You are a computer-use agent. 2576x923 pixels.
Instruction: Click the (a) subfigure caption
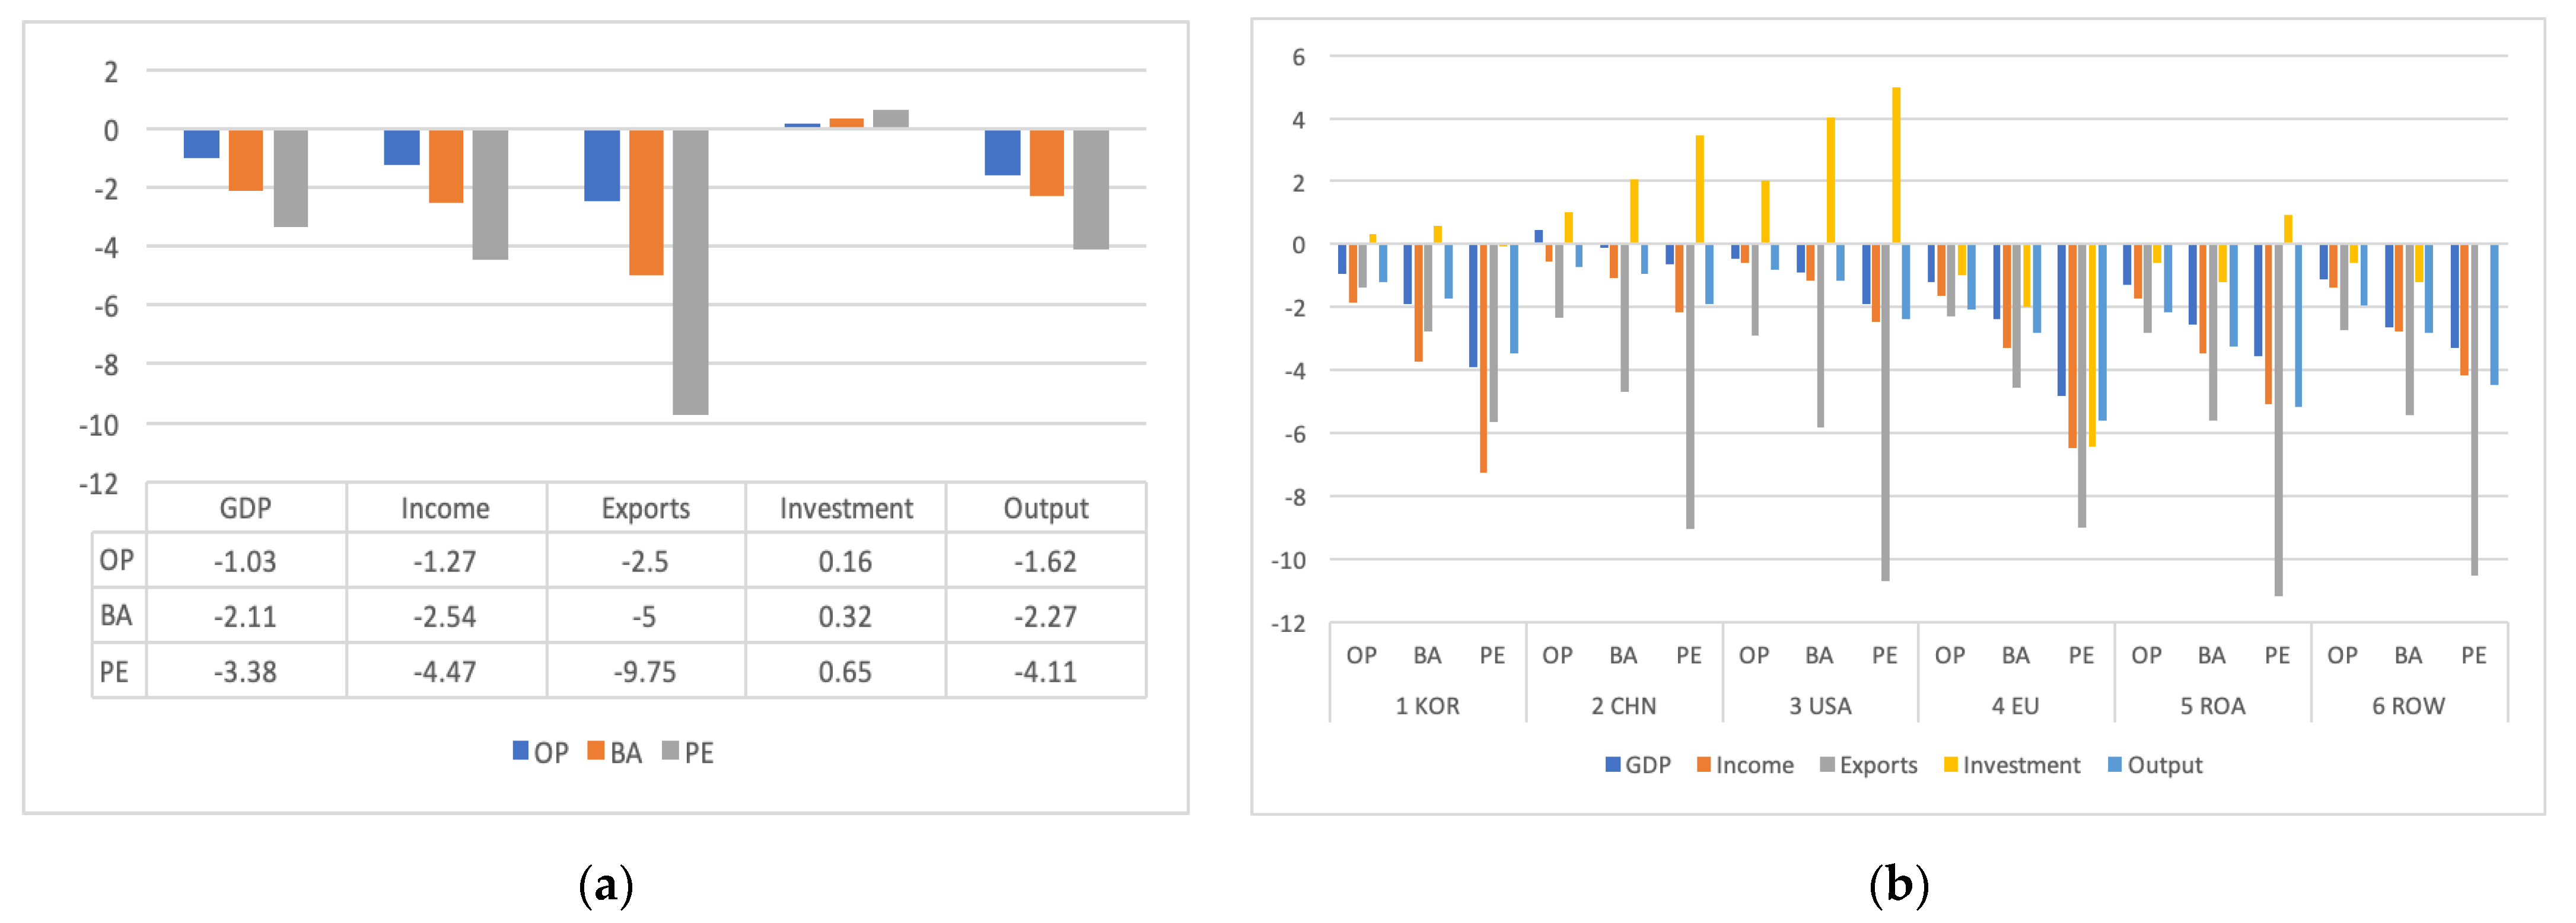606,885
